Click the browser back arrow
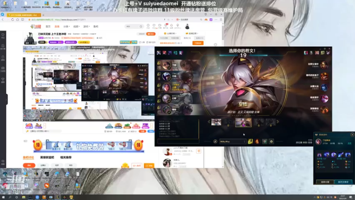 [x=3, y=20]
